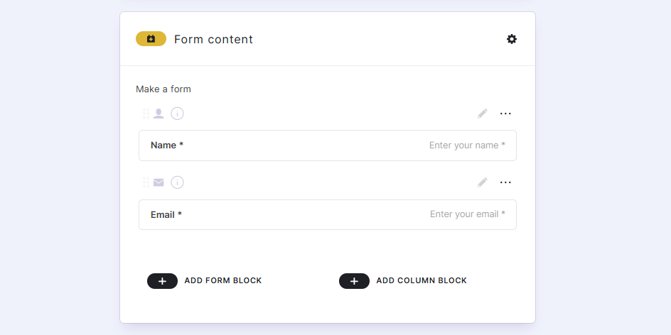Show info for the Name field block
Viewport: 671px width, 335px height.
tap(178, 114)
